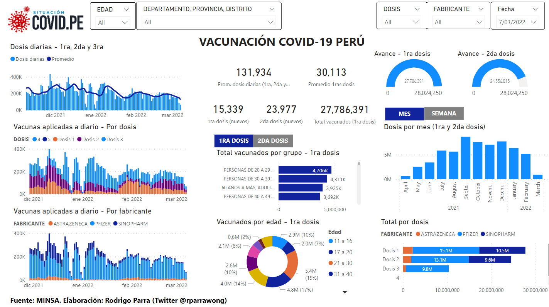Select 'Dosis 1' legend entry
The height and width of the screenshot is (307, 549).
click(x=64, y=140)
